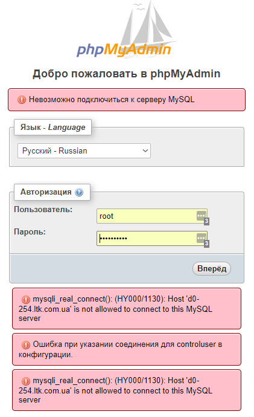Click the controluser configuration error text

pos(120,349)
